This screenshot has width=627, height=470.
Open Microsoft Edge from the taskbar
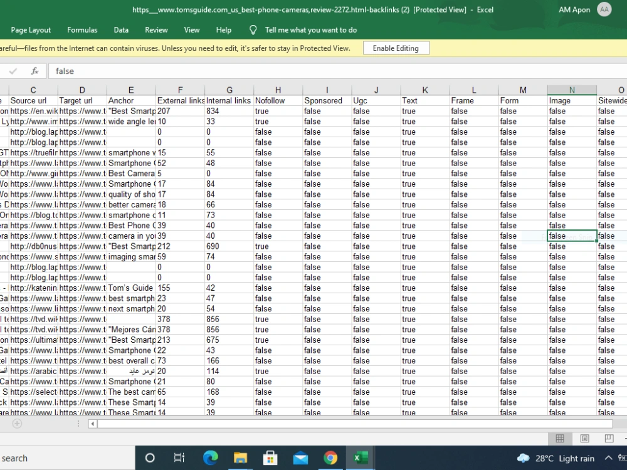[x=210, y=457]
